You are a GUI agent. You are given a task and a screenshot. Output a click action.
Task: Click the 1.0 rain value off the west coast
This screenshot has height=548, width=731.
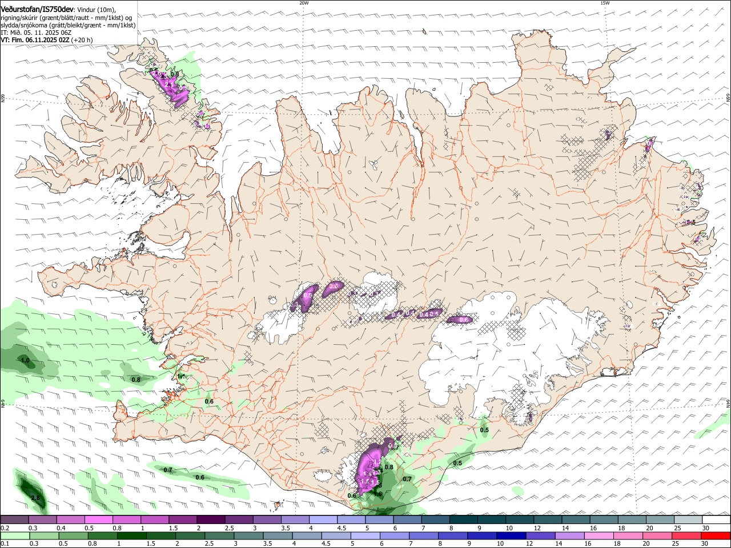coord(25,361)
